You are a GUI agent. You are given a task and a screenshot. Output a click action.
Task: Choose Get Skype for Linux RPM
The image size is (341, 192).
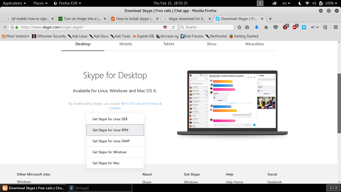115,130
